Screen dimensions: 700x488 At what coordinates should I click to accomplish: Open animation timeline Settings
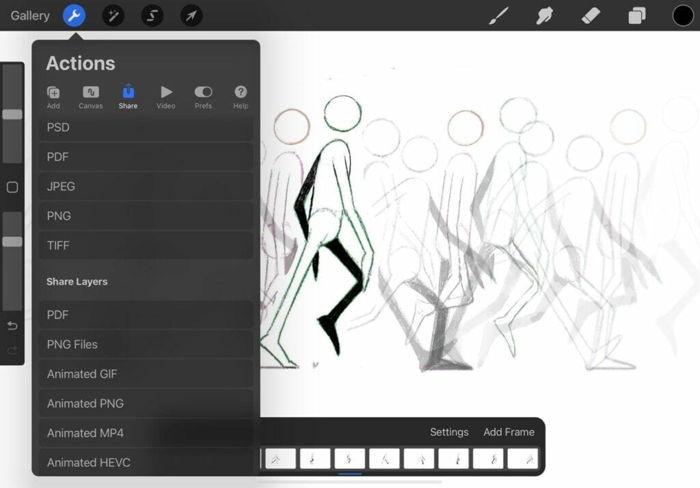(x=449, y=432)
